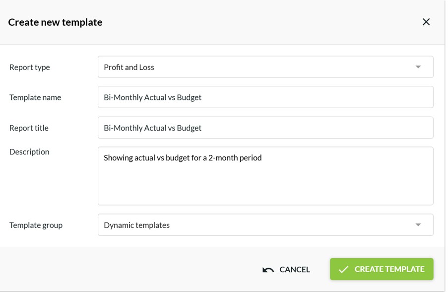Select the Dynamic templates combo box
Viewport: 448px width, 292px height.
point(265,225)
